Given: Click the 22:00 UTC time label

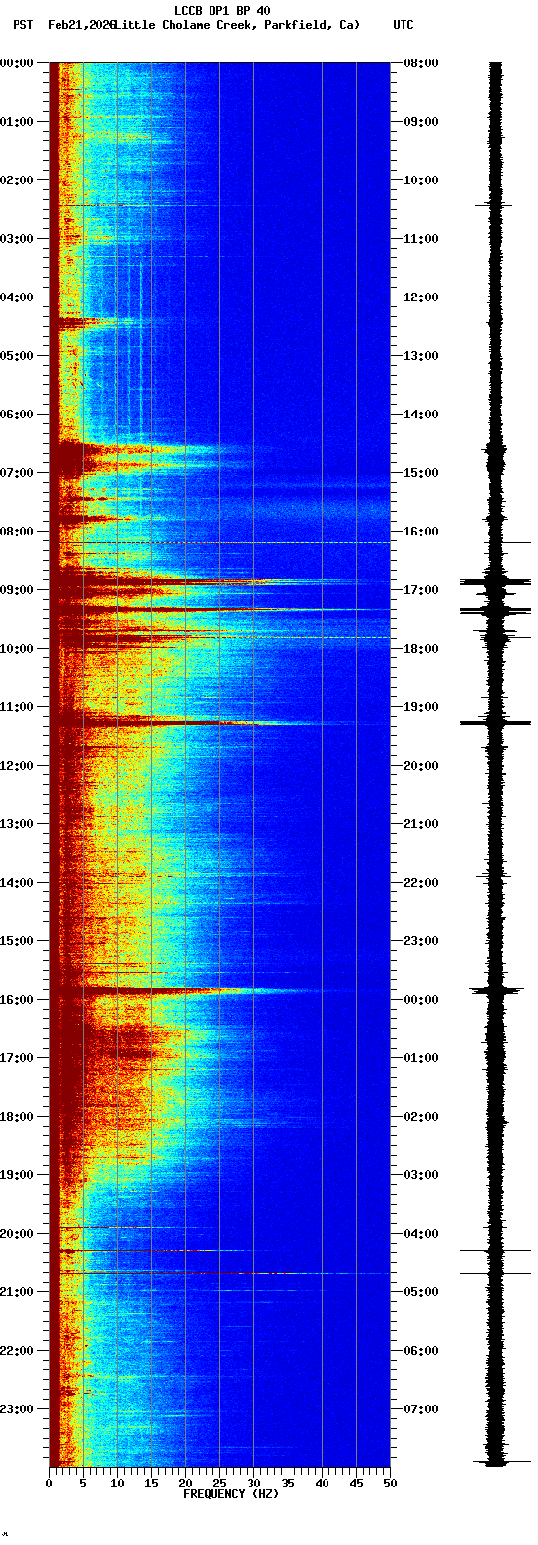Looking at the screenshot, I should (421, 883).
